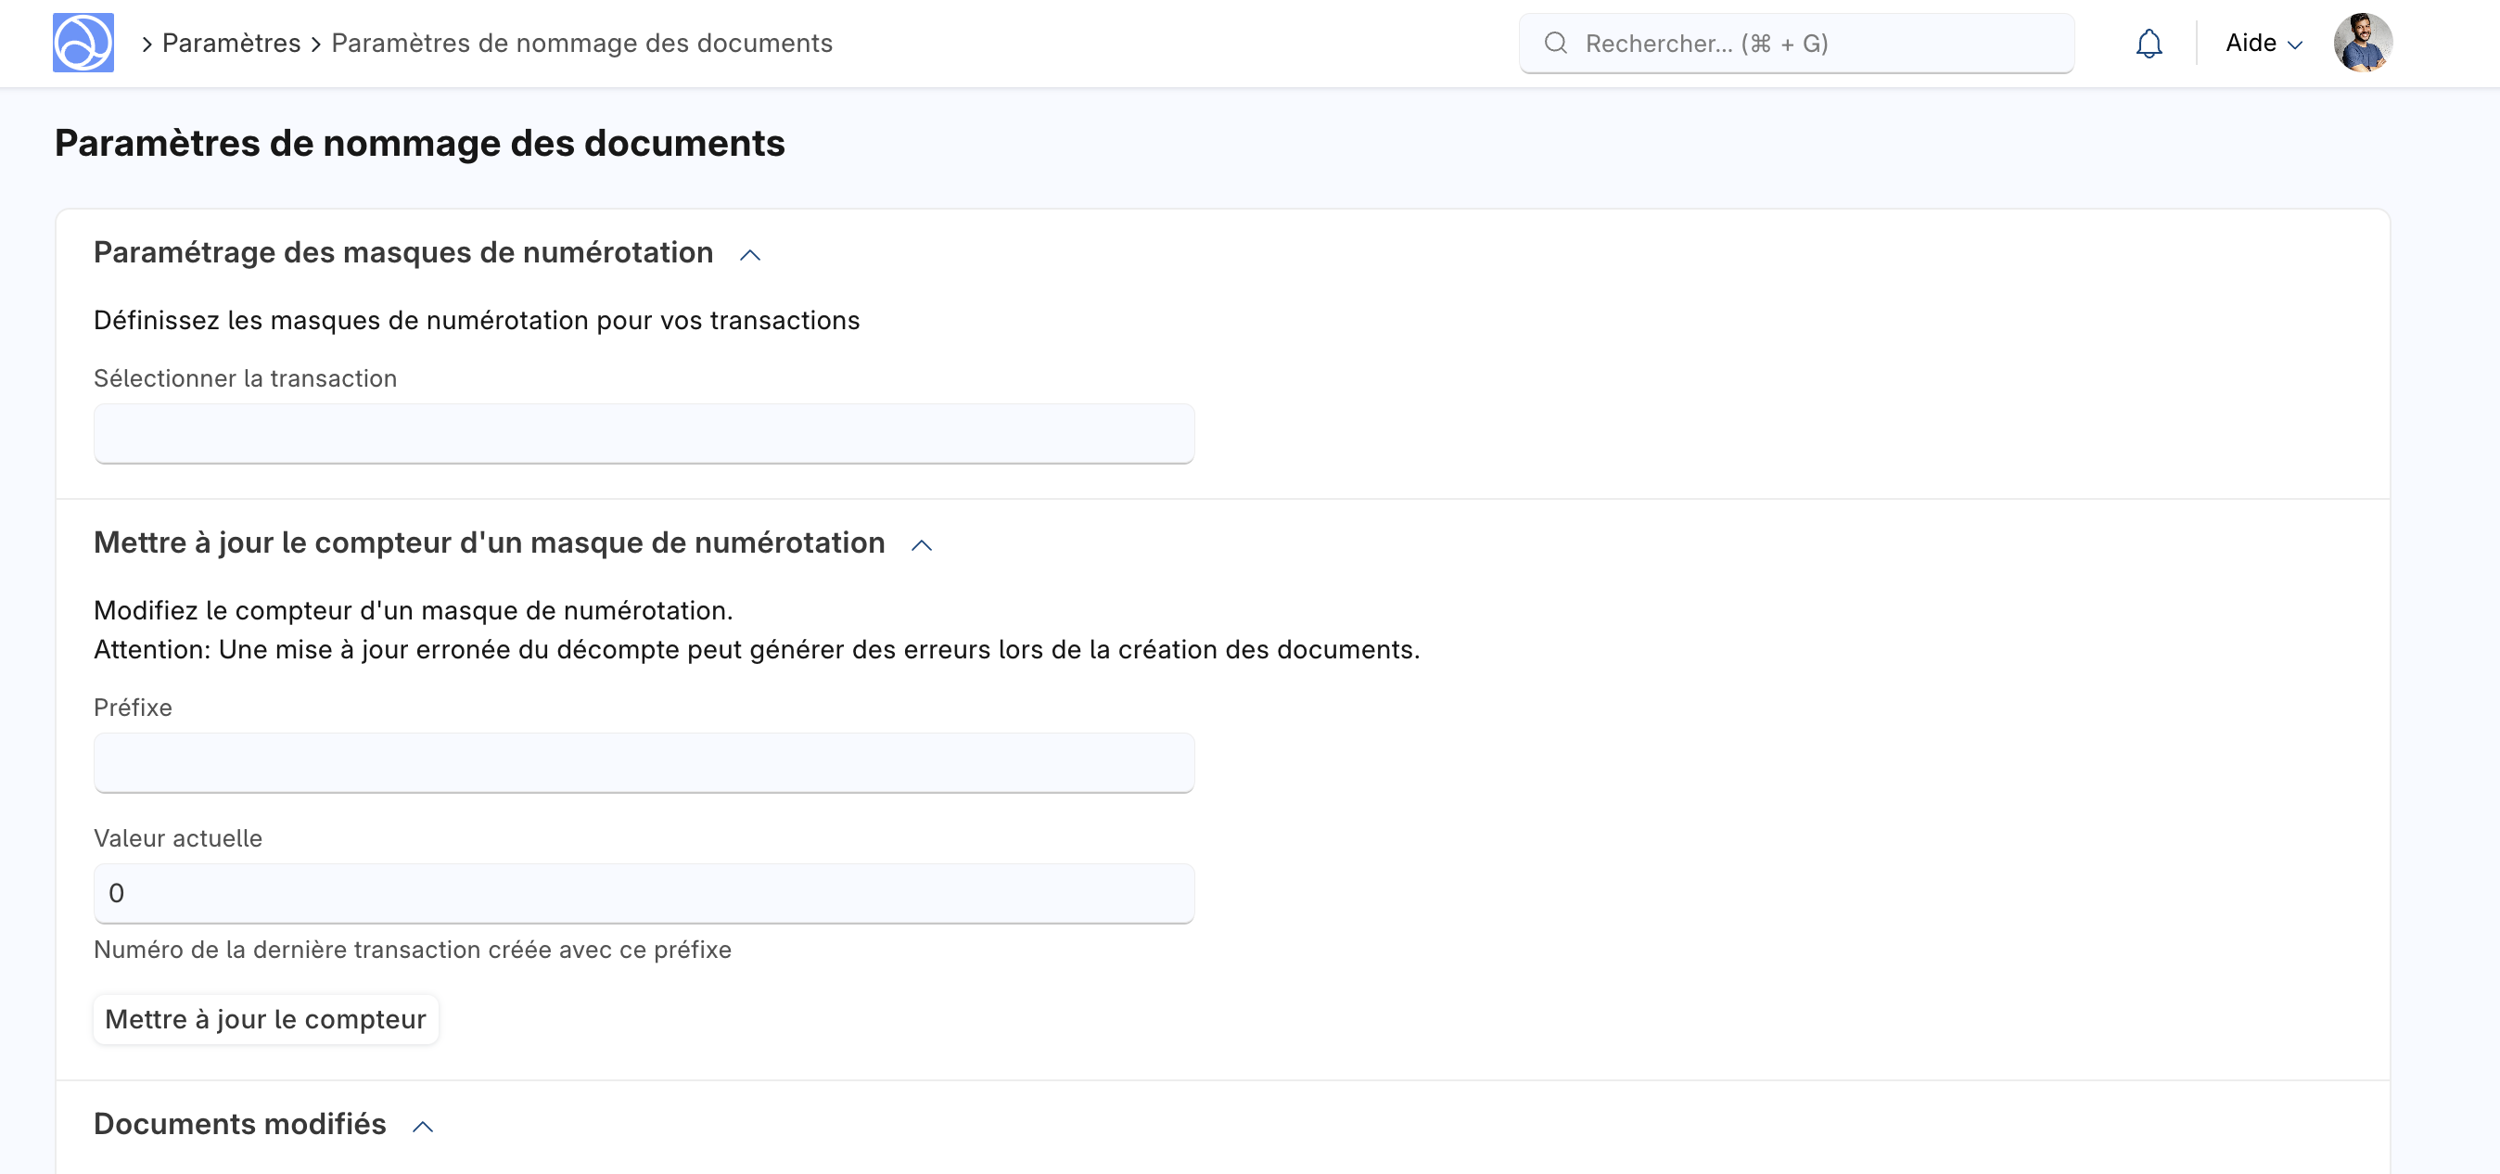The image size is (2500, 1174).
Task: Navigate to Paramètres breadcrumb link
Action: (x=230, y=43)
